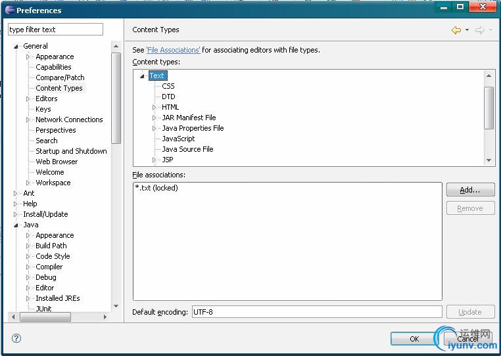Select Capabilities in the tree

point(53,67)
